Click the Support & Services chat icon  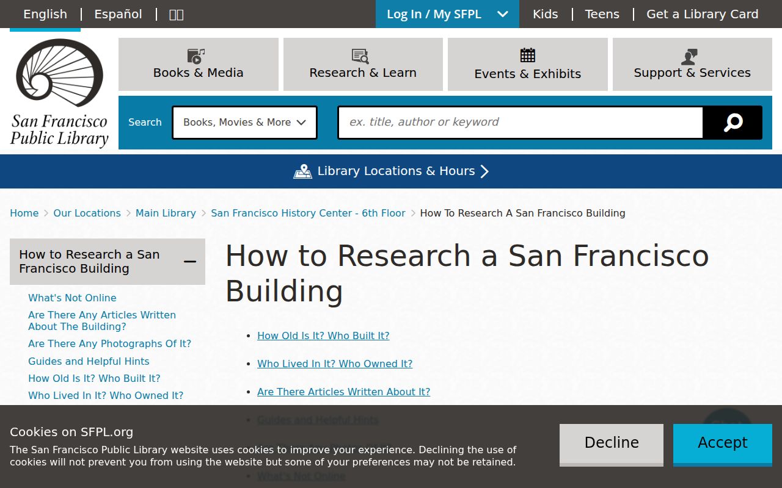point(689,57)
